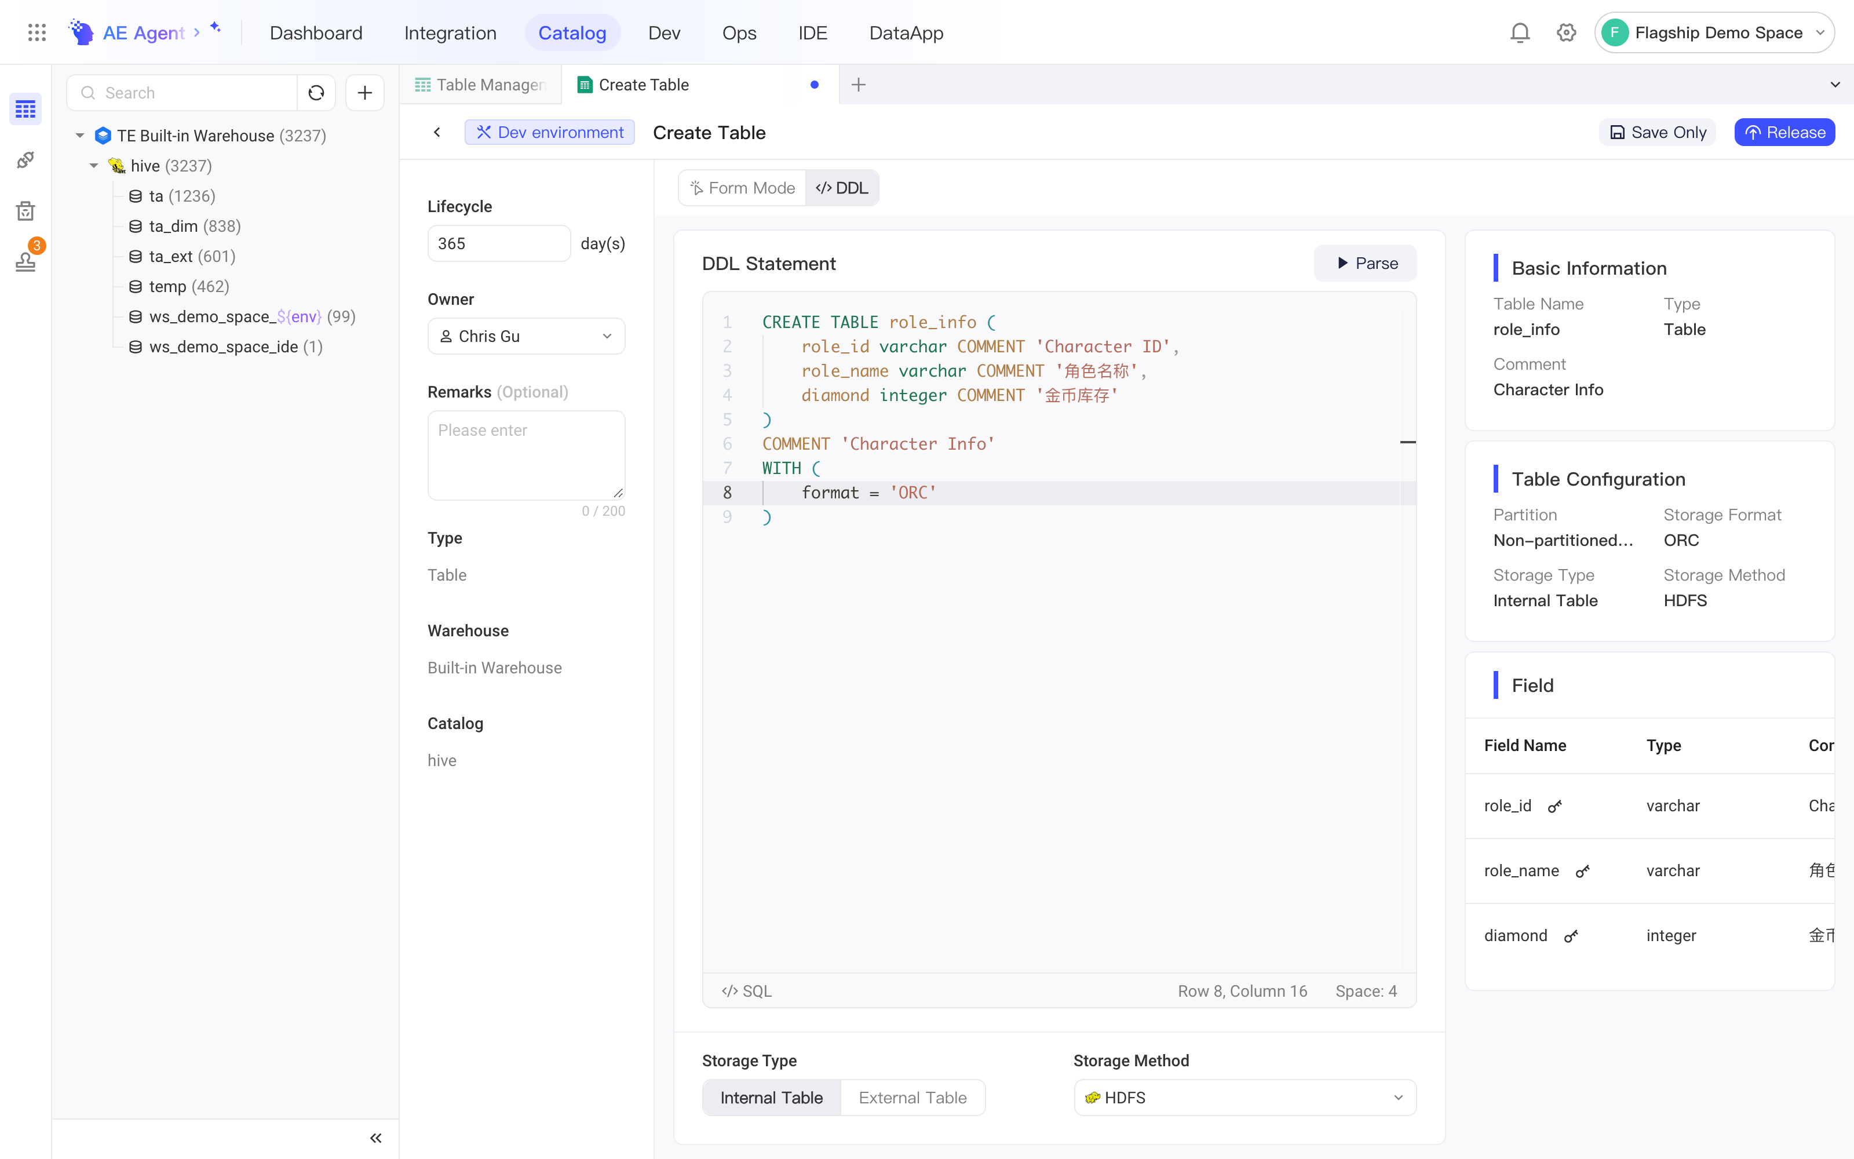Open Flagship Demo Space dropdown
The width and height of the screenshot is (1854, 1159).
pyautogui.click(x=1714, y=32)
